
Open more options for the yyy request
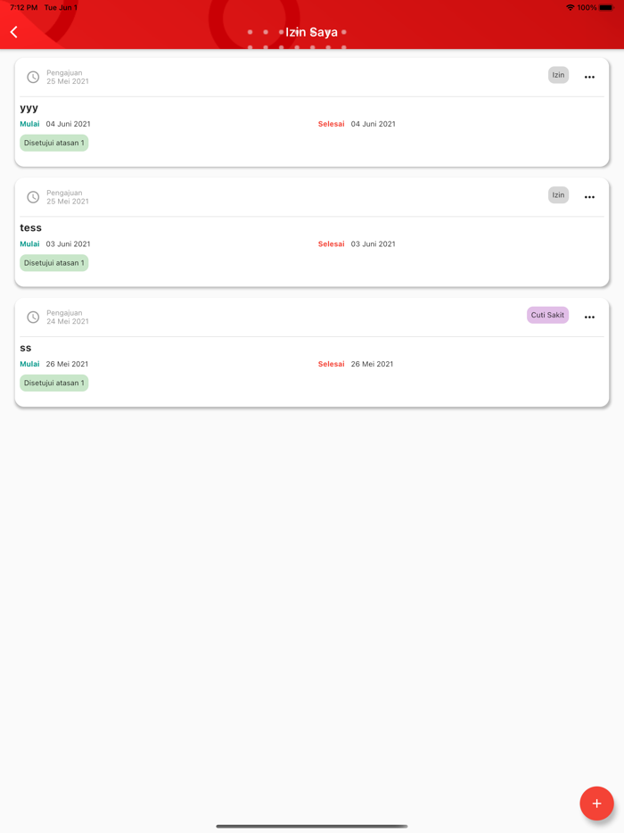(x=589, y=78)
